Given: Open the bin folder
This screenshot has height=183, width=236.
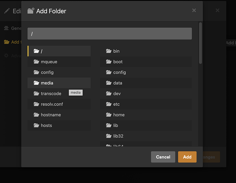Looking at the screenshot, I should pyautogui.click(x=146, y=51).
